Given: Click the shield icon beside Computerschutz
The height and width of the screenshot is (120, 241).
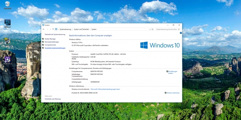Looking at the screenshot, I should coord(43,45).
